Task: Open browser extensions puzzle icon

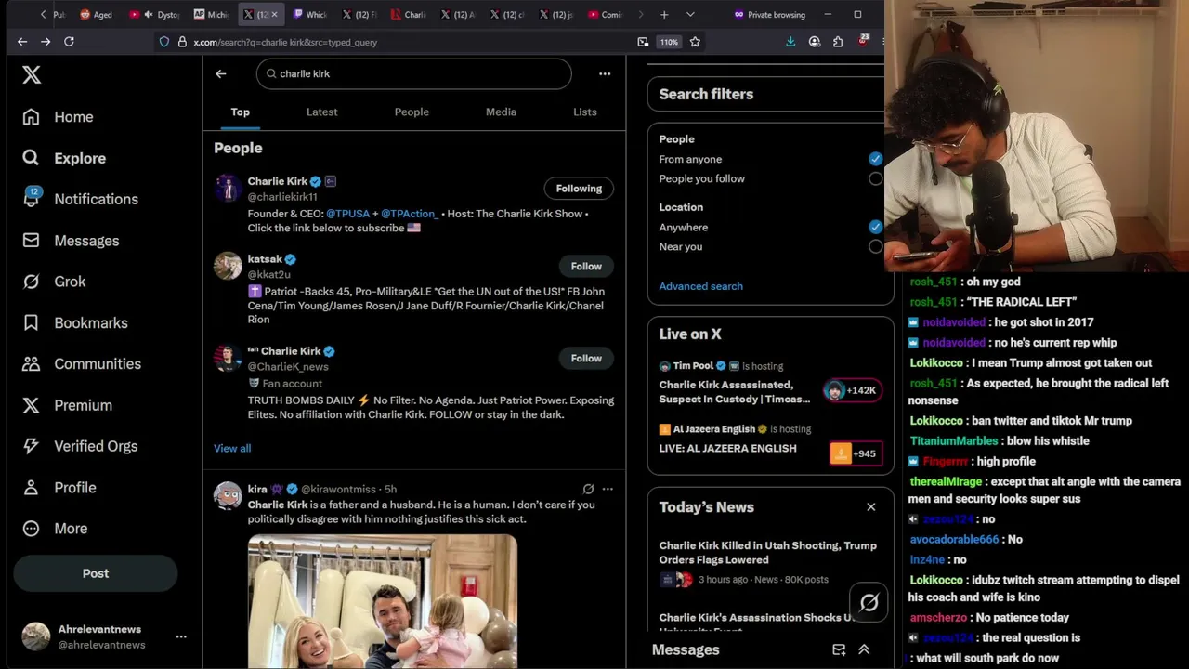Action: tap(838, 42)
